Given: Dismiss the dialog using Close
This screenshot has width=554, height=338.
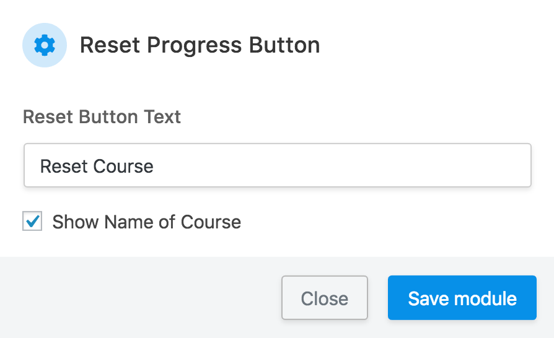Looking at the screenshot, I should point(324,298).
